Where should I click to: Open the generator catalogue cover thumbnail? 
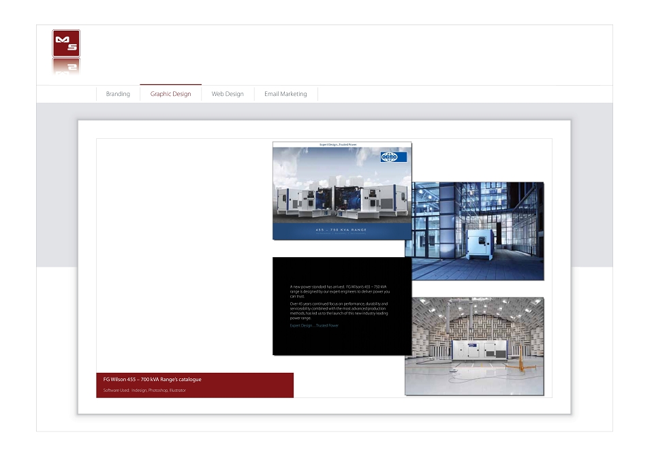pos(342,191)
